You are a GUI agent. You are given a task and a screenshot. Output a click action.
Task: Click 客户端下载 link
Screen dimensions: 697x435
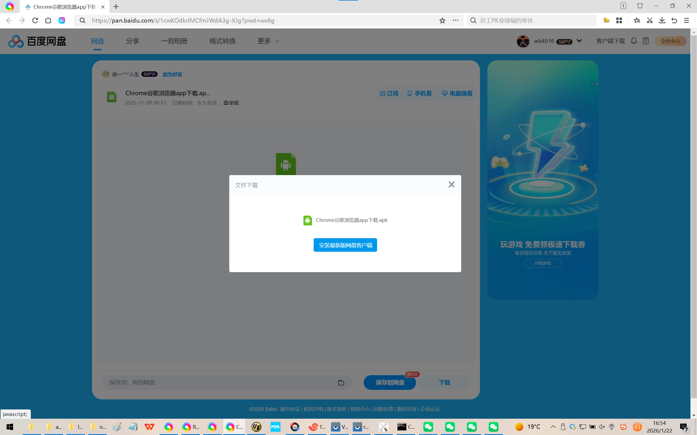[x=610, y=41]
